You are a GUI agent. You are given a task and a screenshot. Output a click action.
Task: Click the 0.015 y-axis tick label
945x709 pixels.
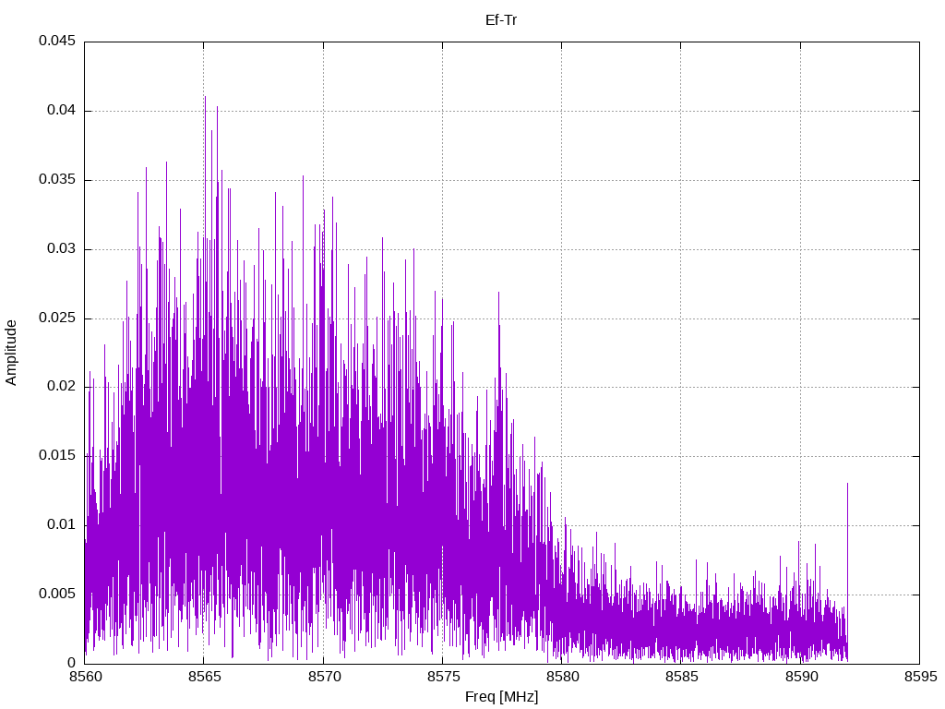coord(57,456)
